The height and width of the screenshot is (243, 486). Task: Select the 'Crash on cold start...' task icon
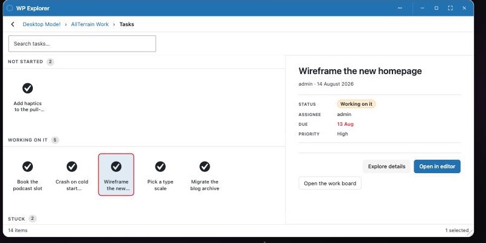tap(72, 166)
